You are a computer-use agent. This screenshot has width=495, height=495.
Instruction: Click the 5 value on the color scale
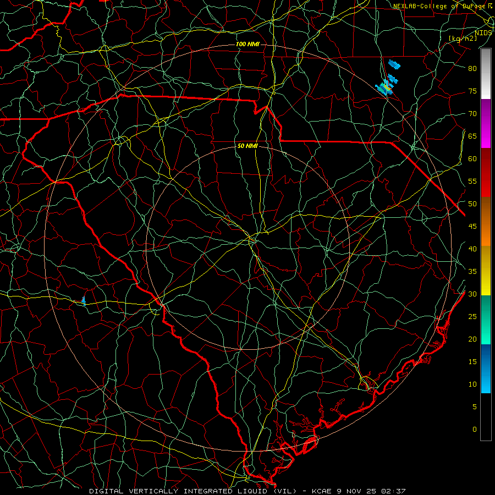coord(475,407)
